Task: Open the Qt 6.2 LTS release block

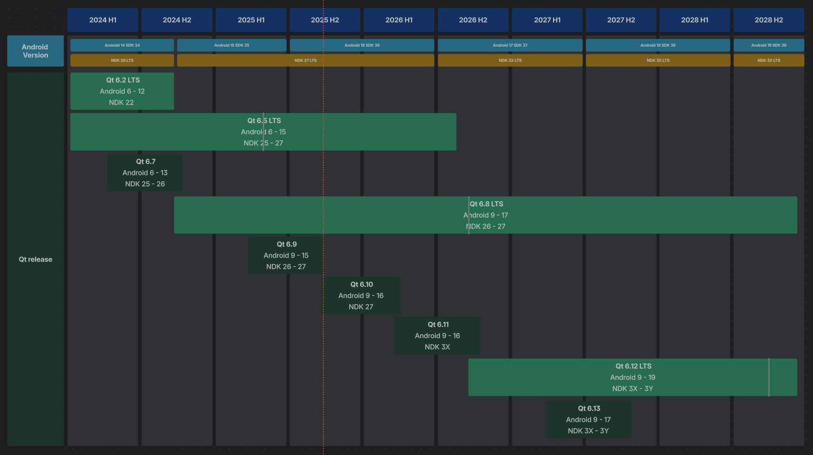Action: [x=122, y=91]
